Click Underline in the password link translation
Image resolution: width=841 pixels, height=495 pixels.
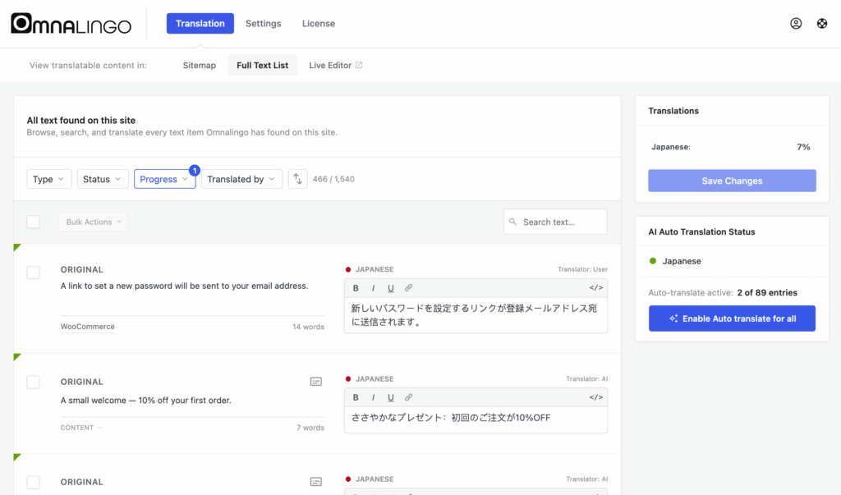click(x=390, y=288)
